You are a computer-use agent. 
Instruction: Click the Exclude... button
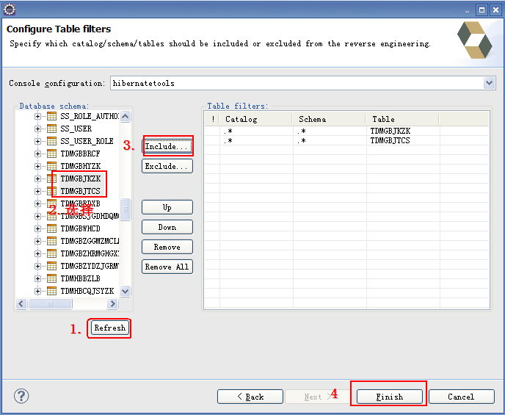click(x=167, y=166)
